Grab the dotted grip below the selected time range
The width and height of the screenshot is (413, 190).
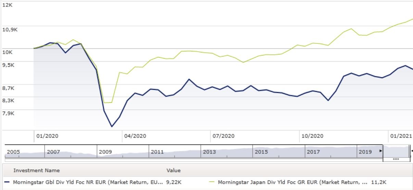[396, 159]
